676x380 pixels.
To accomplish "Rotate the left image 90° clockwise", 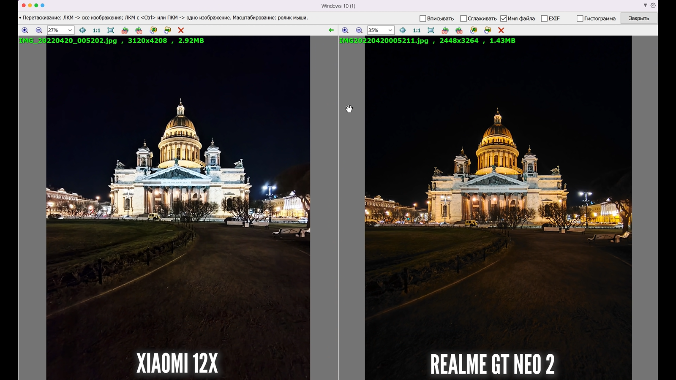I will coord(139,30).
